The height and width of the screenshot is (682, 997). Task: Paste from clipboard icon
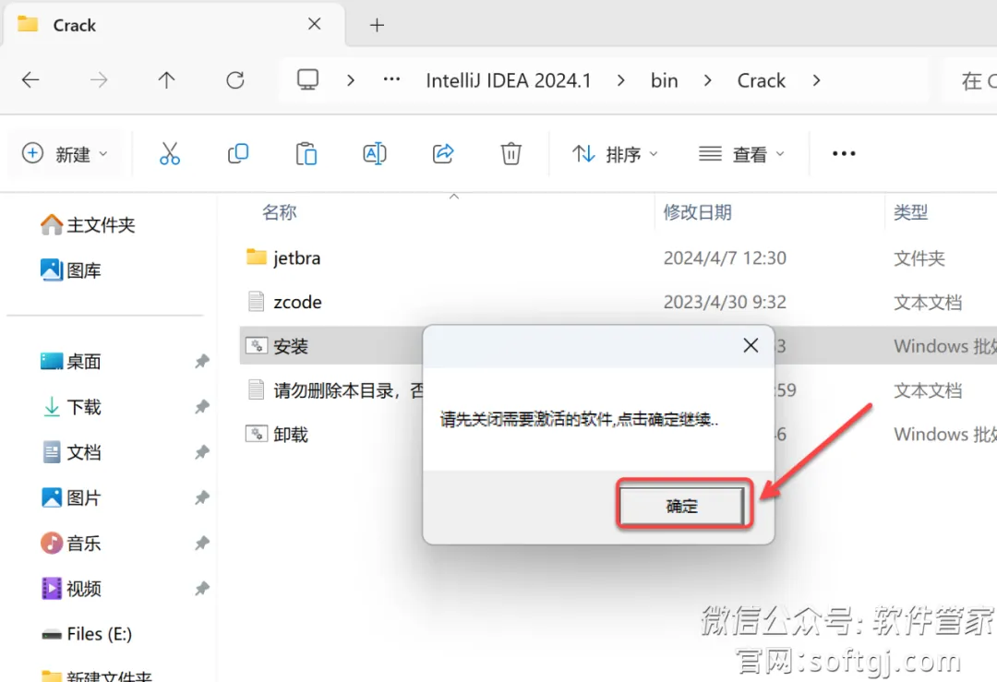click(306, 154)
